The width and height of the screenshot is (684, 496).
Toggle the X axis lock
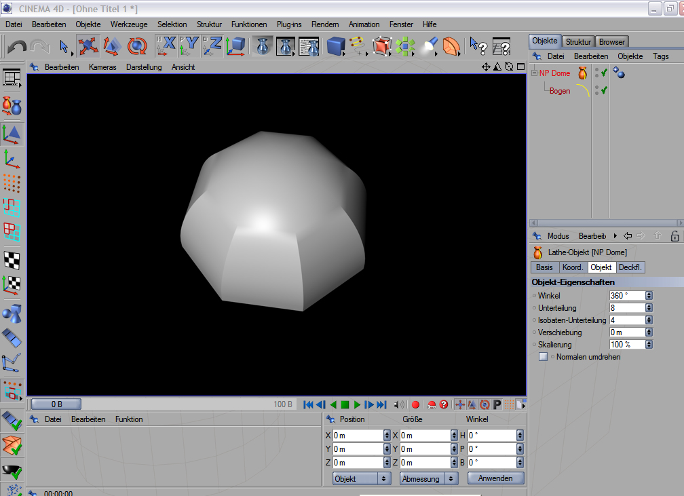point(166,46)
